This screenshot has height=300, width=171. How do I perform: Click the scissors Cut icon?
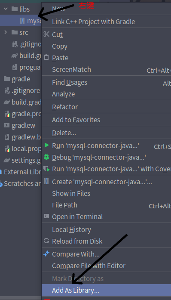tap(46, 34)
